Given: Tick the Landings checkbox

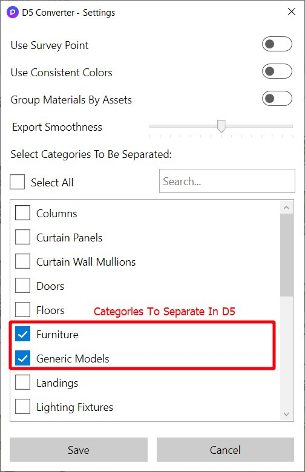Looking at the screenshot, I should (22, 382).
